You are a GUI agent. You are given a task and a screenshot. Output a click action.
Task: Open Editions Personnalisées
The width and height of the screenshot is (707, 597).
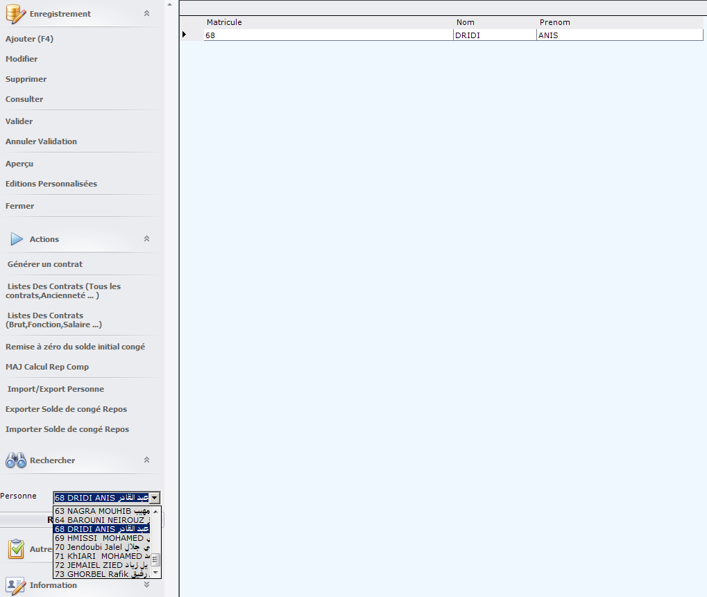tap(51, 184)
